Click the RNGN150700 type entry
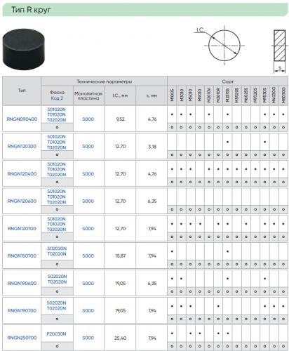 coord(22,256)
